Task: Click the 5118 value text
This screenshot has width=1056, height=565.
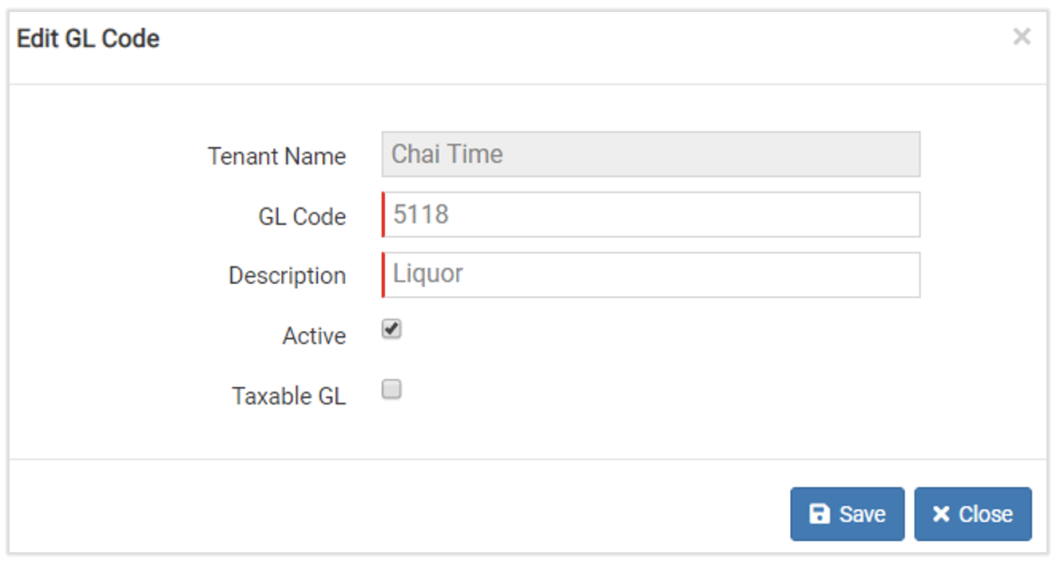Action: [x=421, y=214]
